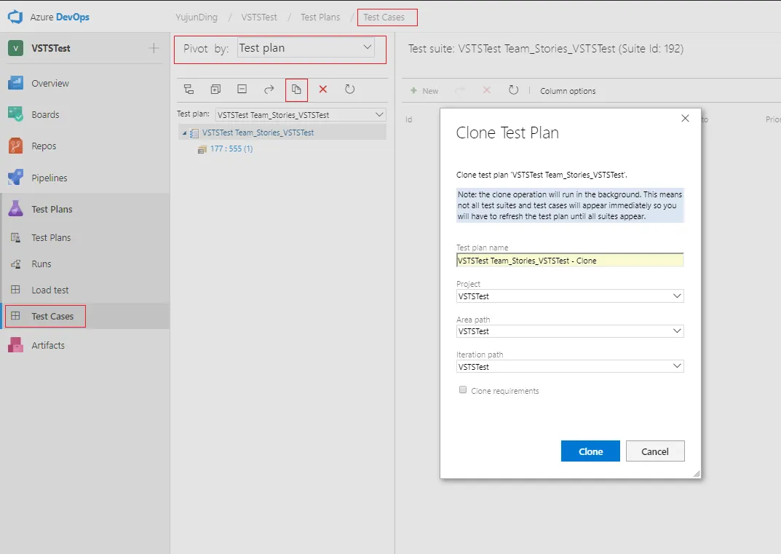Screen dimensions: 781x554
Task: Click the collapse all suites icon
Action: coord(242,89)
